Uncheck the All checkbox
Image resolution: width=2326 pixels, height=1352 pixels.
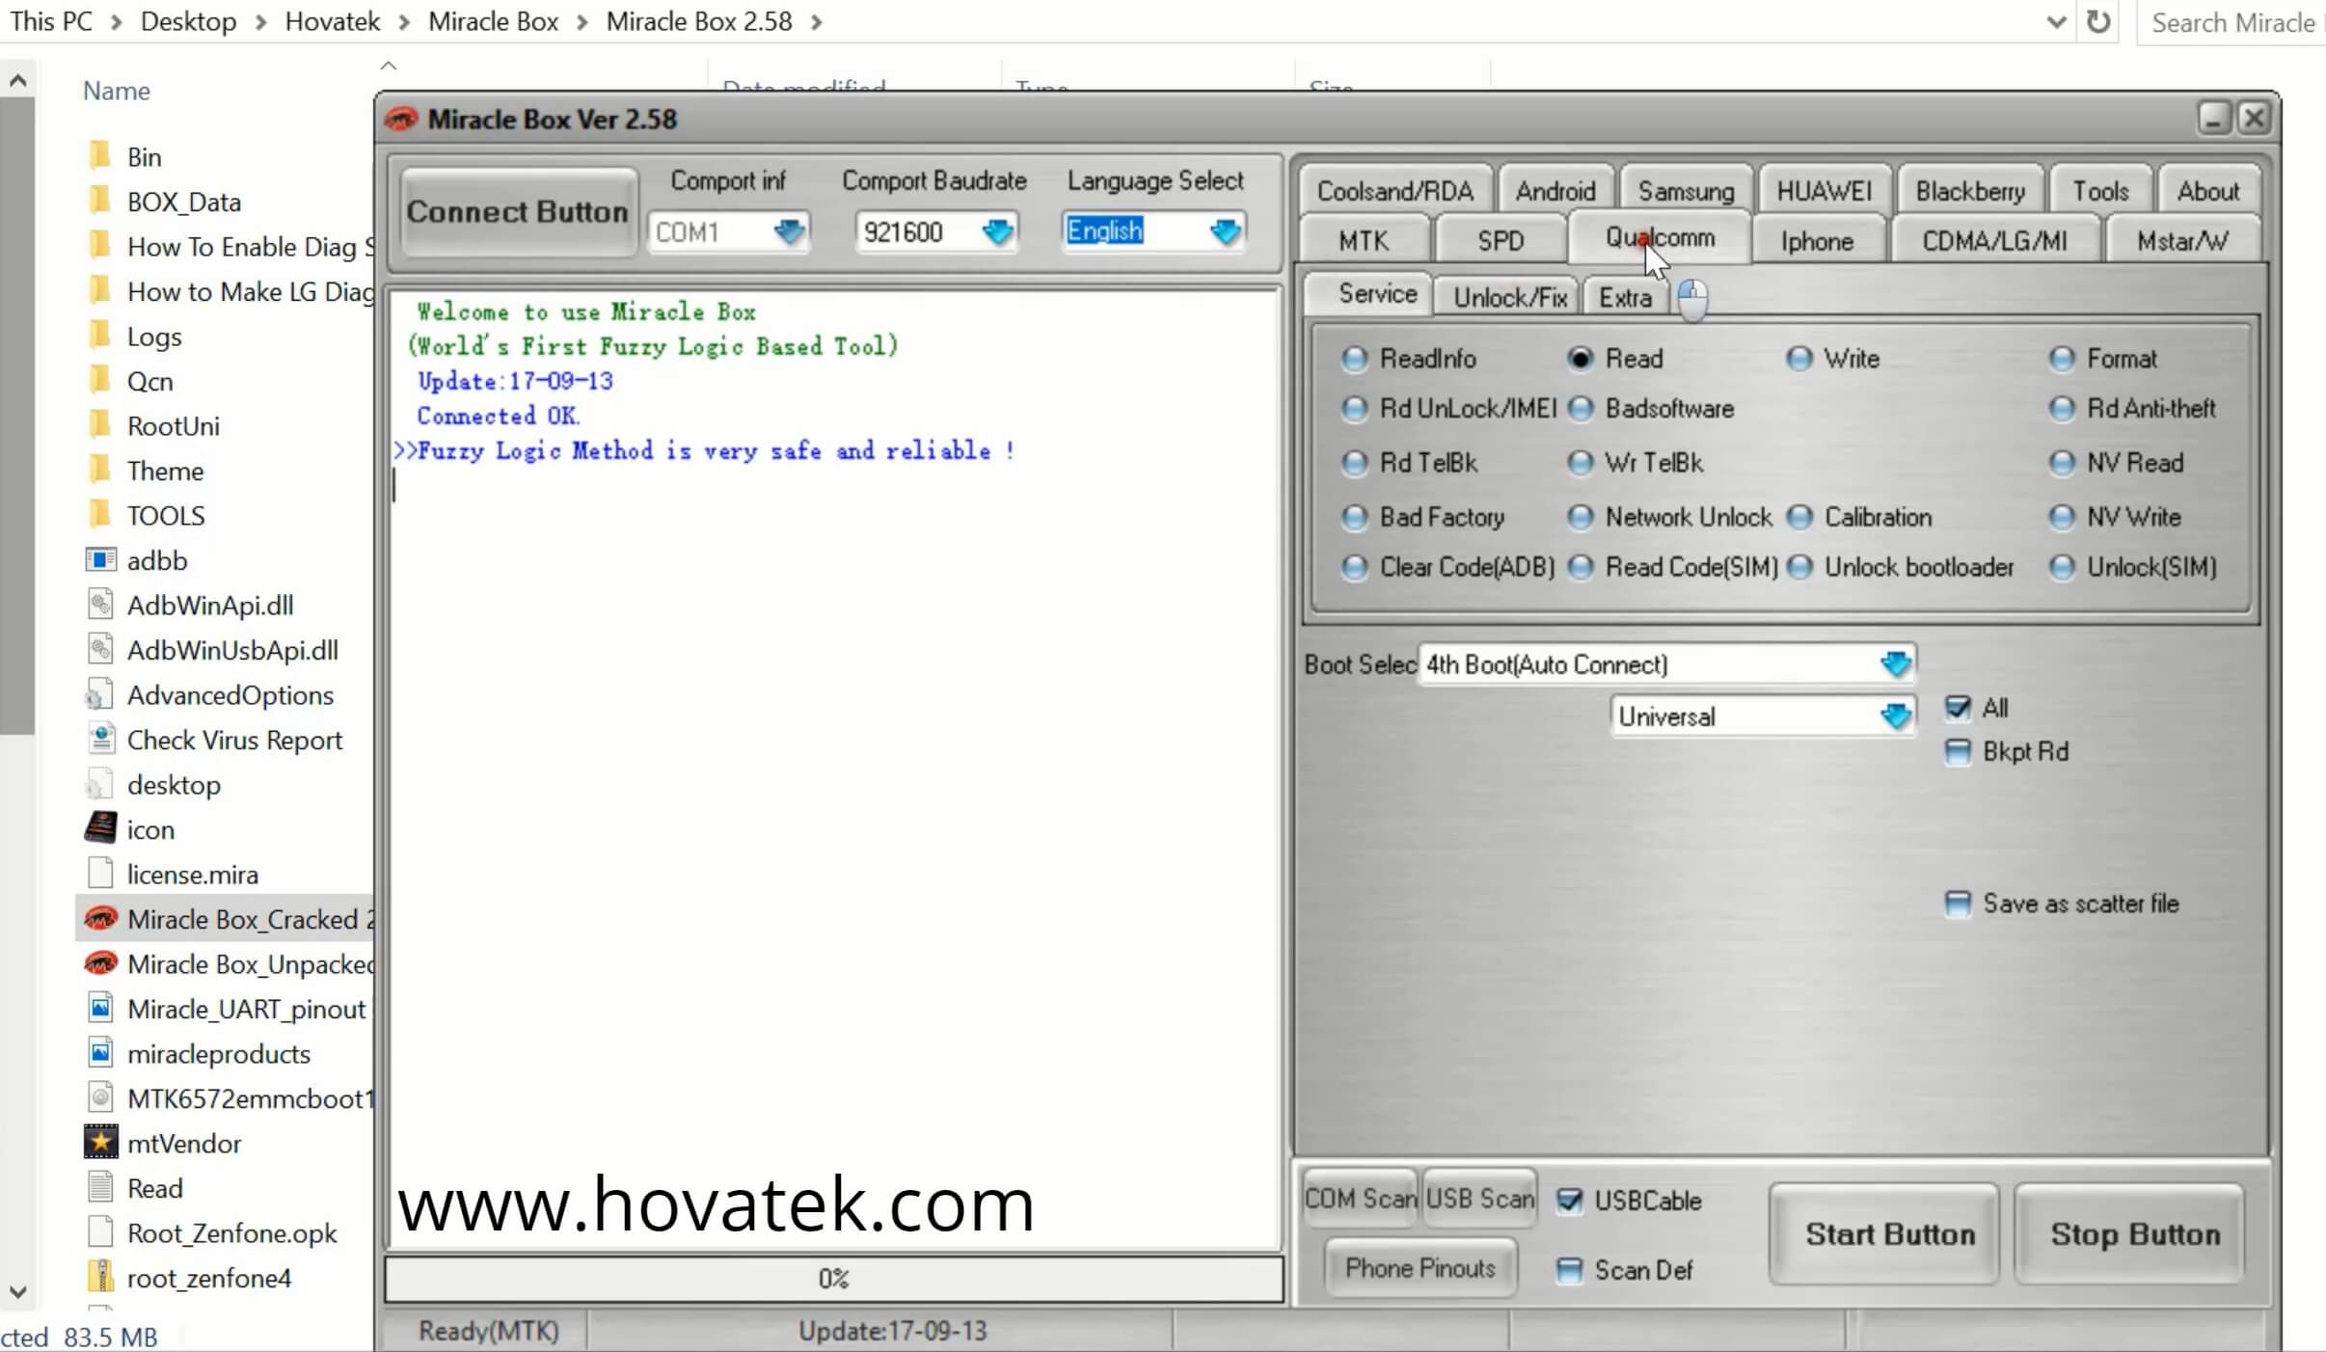click(x=1958, y=708)
